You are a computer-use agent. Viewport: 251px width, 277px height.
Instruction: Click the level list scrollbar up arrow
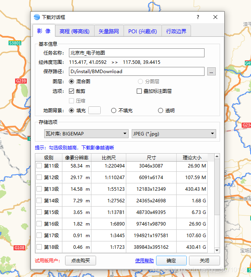[217, 156]
